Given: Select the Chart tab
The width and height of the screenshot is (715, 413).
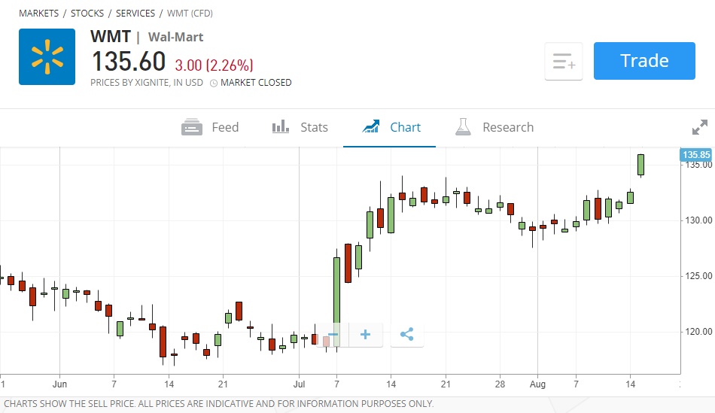Looking at the screenshot, I should [391, 127].
